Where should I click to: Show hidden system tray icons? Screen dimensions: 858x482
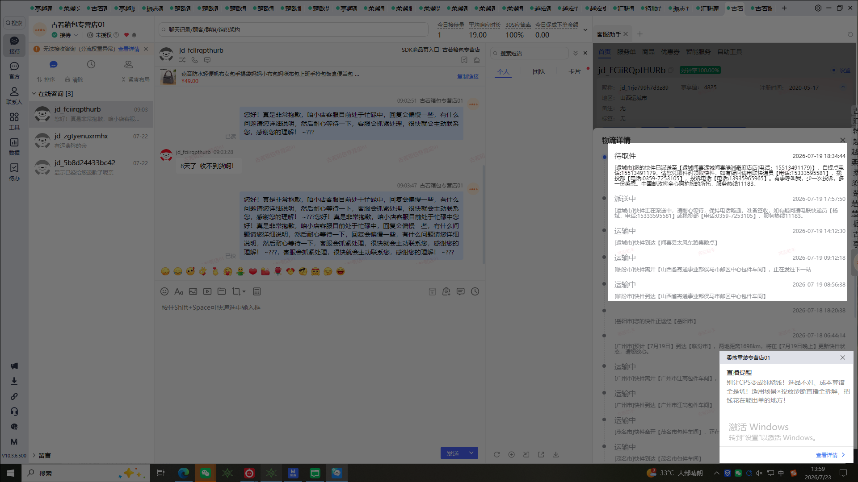coord(717,473)
